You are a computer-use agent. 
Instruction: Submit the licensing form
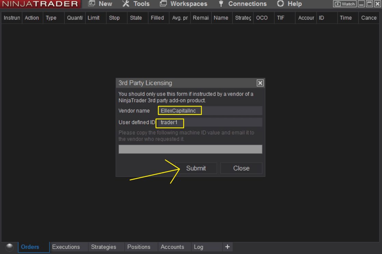tap(196, 168)
